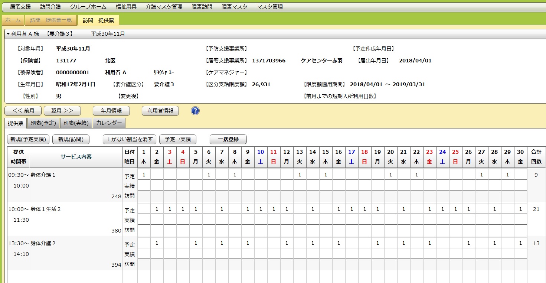Open the 訪問介護 menu
Screen dimensions: 546x283
(x=50, y=7)
